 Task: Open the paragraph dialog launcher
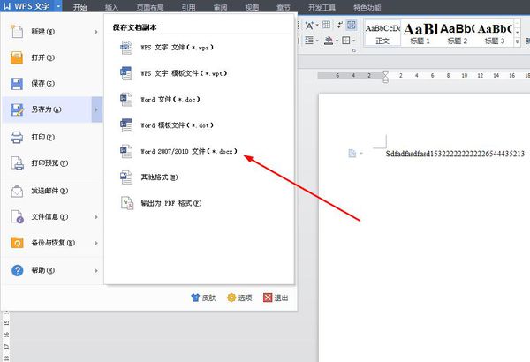point(354,50)
